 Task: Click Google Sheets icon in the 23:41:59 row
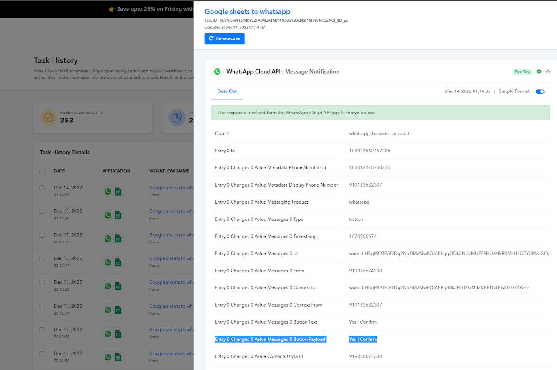click(x=118, y=357)
